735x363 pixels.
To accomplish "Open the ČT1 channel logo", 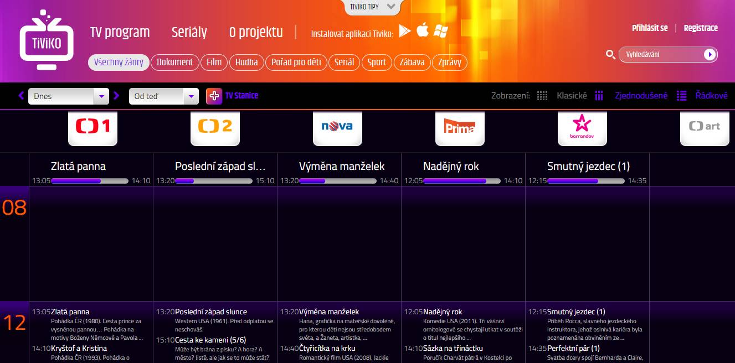I will click(92, 128).
